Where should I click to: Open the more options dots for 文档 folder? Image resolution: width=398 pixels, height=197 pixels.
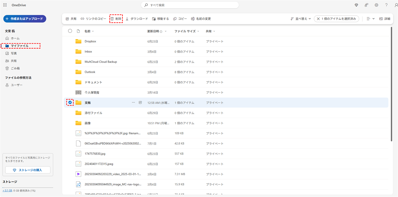pyautogui.click(x=133, y=102)
